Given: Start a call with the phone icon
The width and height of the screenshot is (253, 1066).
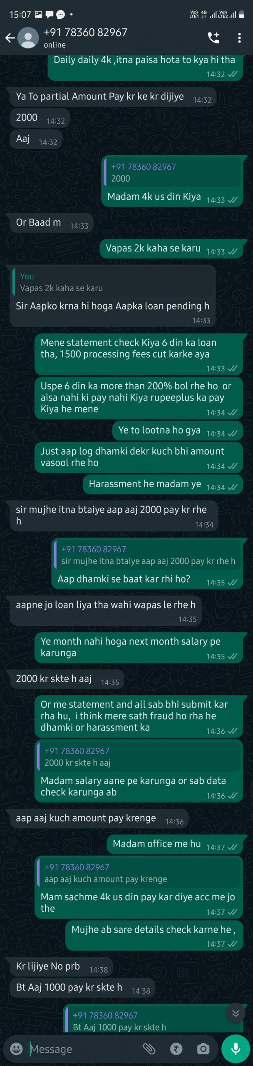Looking at the screenshot, I should (213, 38).
